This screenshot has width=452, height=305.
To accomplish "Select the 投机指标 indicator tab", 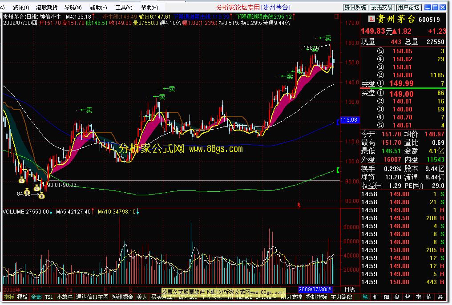I will [316, 297].
